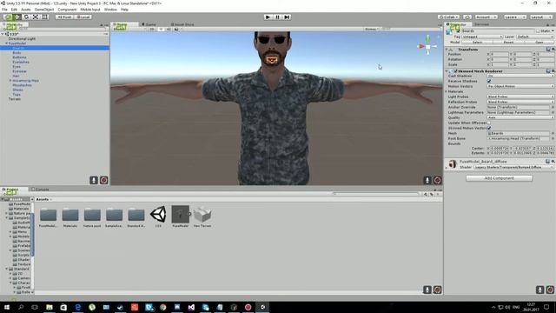The image size is (556, 313).
Task: Expand the mixamorig:Hips node
Action: pos(10,81)
